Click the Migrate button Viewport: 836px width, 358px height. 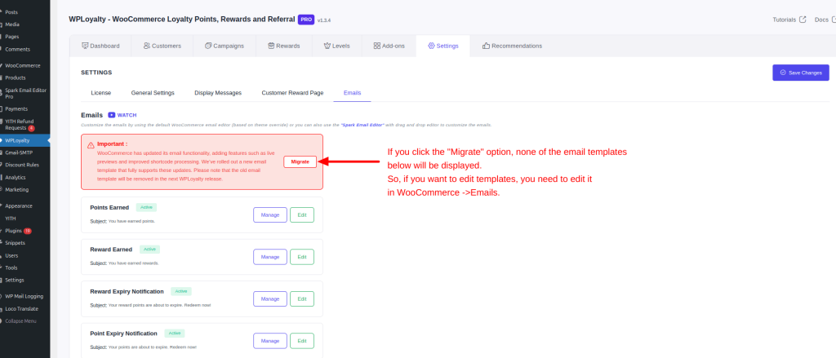300,161
